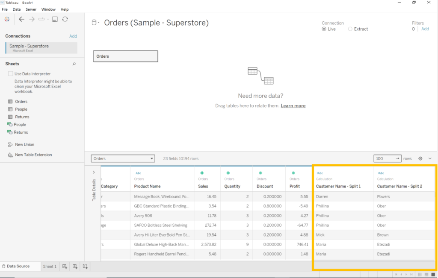Search sheets with the magnifier icon

click(x=74, y=64)
